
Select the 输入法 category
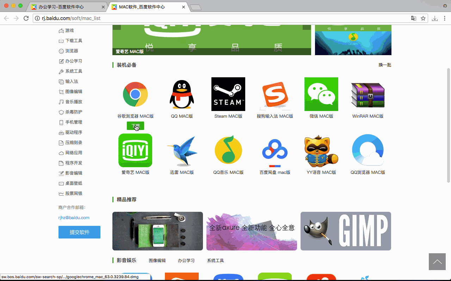68,81
